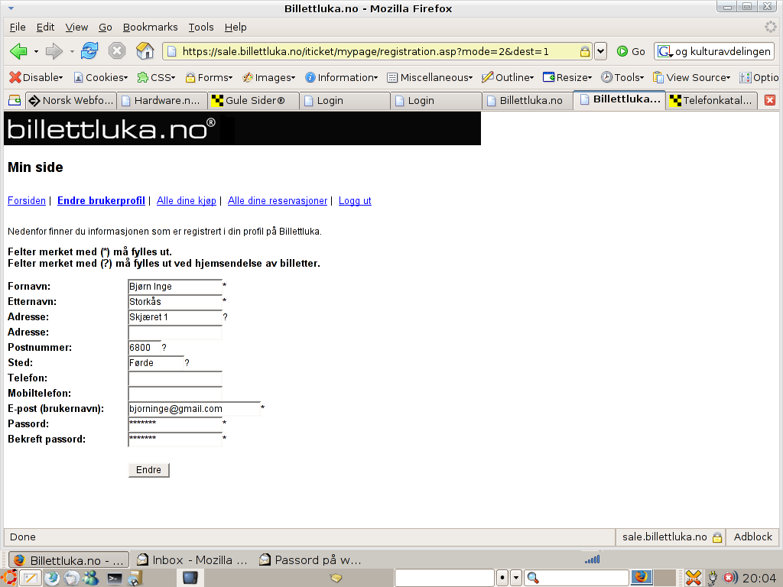The height and width of the screenshot is (587, 783).
Task: Follow the Endre brukerprofil link
Action: 102,201
